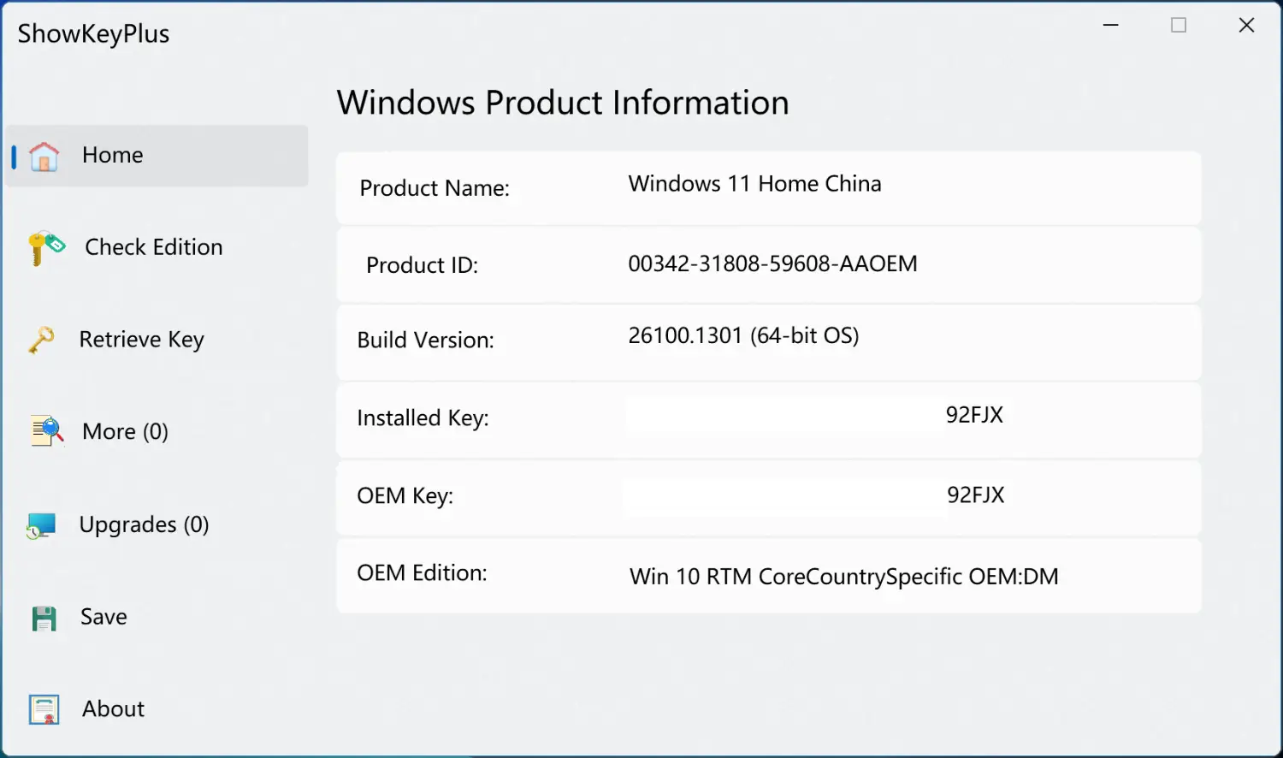Viewport: 1283px width, 758px height.
Task: Open the Upgrades (0) section
Action: [144, 524]
